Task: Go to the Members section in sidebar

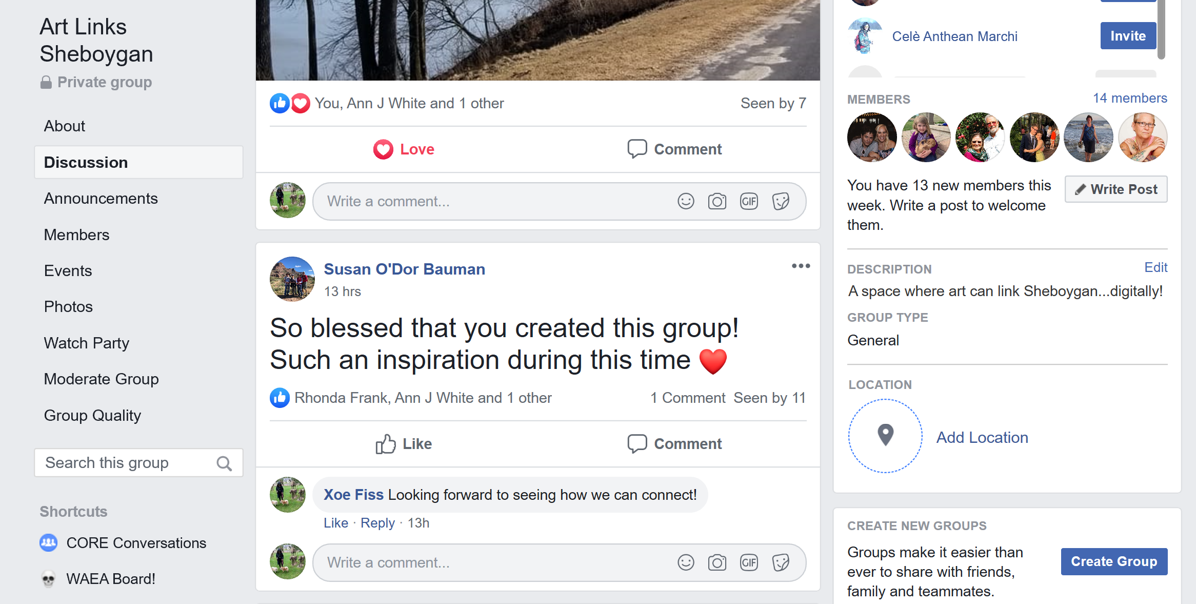Action: (76, 235)
